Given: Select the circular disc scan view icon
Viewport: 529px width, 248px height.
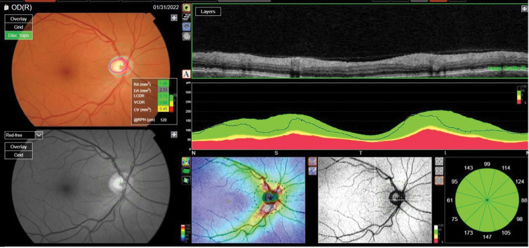Looking at the screenshot, I should pos(185,8).
